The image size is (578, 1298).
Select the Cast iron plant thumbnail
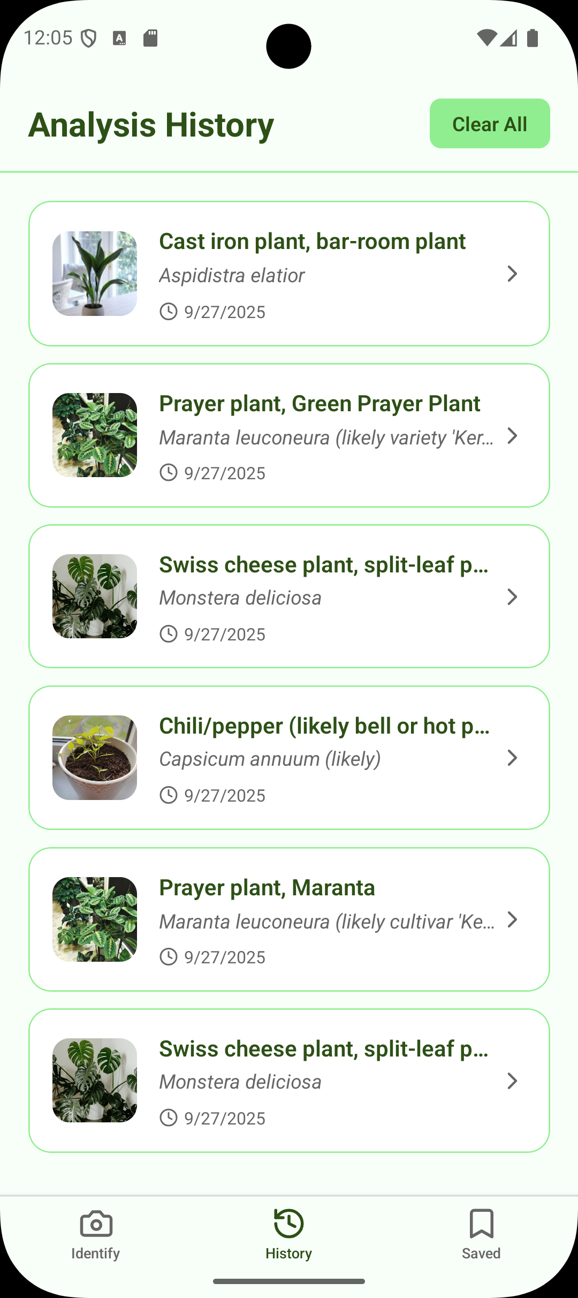95,274
